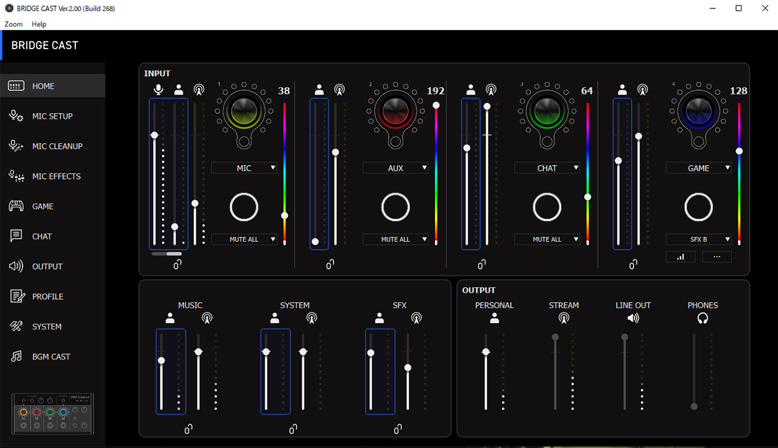Open OUTPUT page from sidebar
778x448 pixels.
(x=53, y=266)
